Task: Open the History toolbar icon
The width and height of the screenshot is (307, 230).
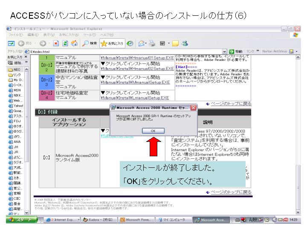Action: 130,43
